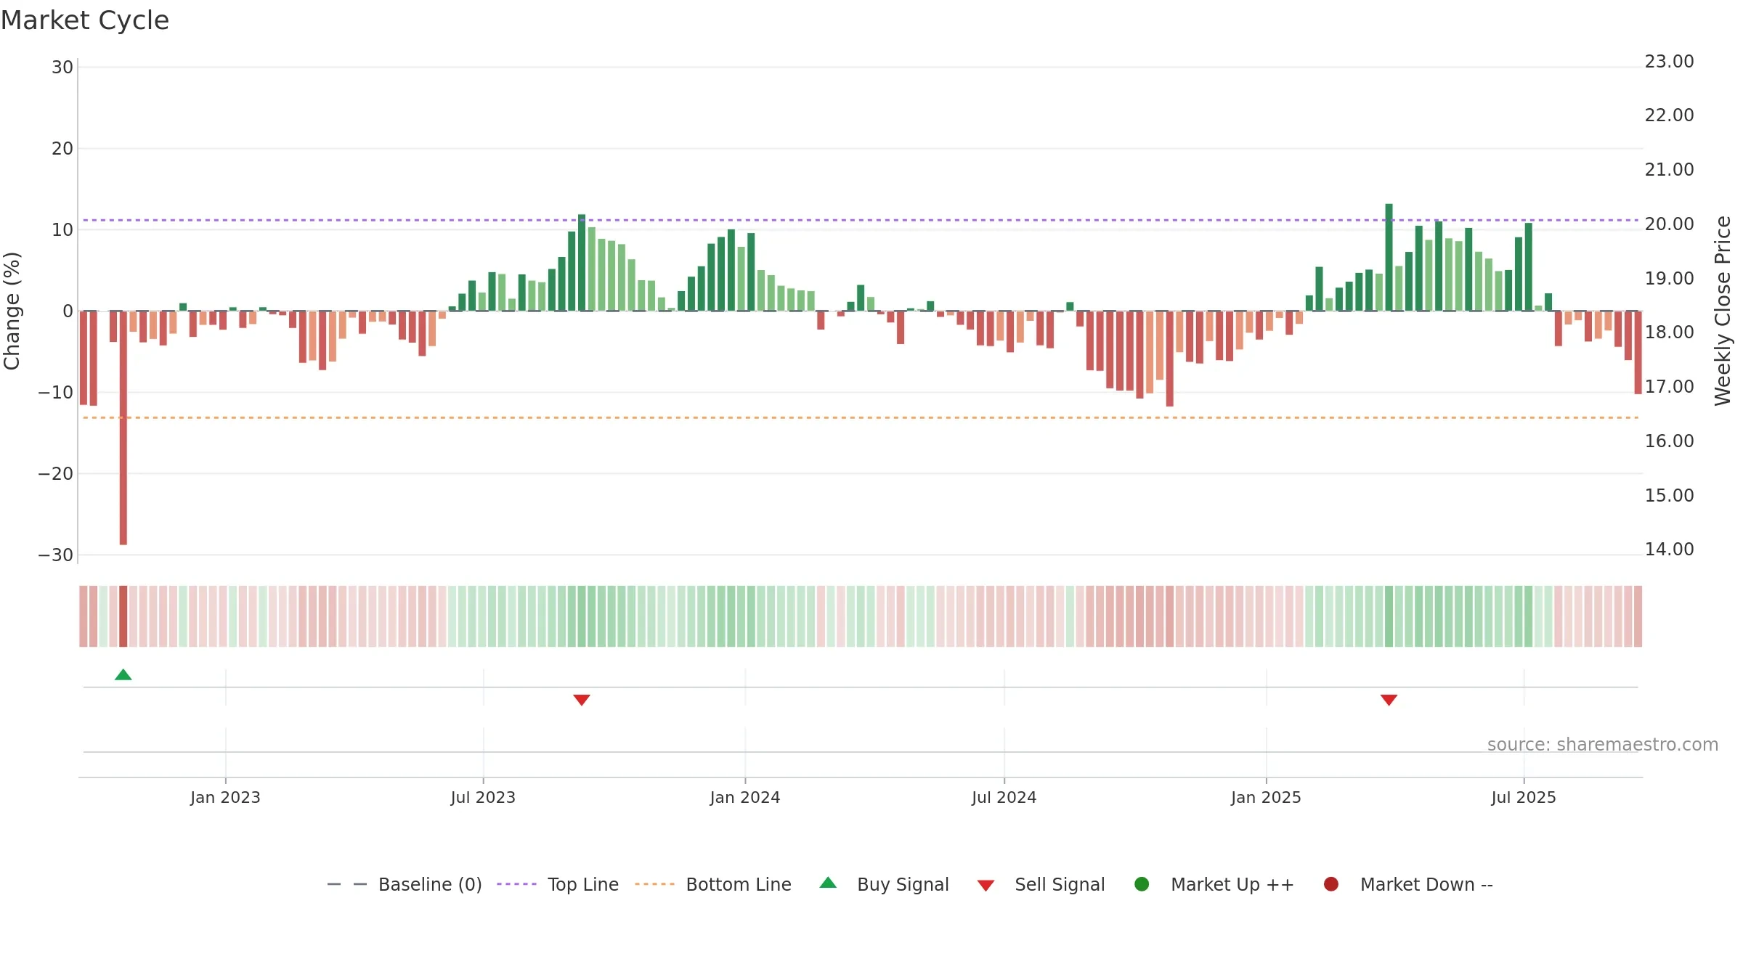Click the tallest green bar above top line in 2025

pyautogui.click(x=1389, y=257)
